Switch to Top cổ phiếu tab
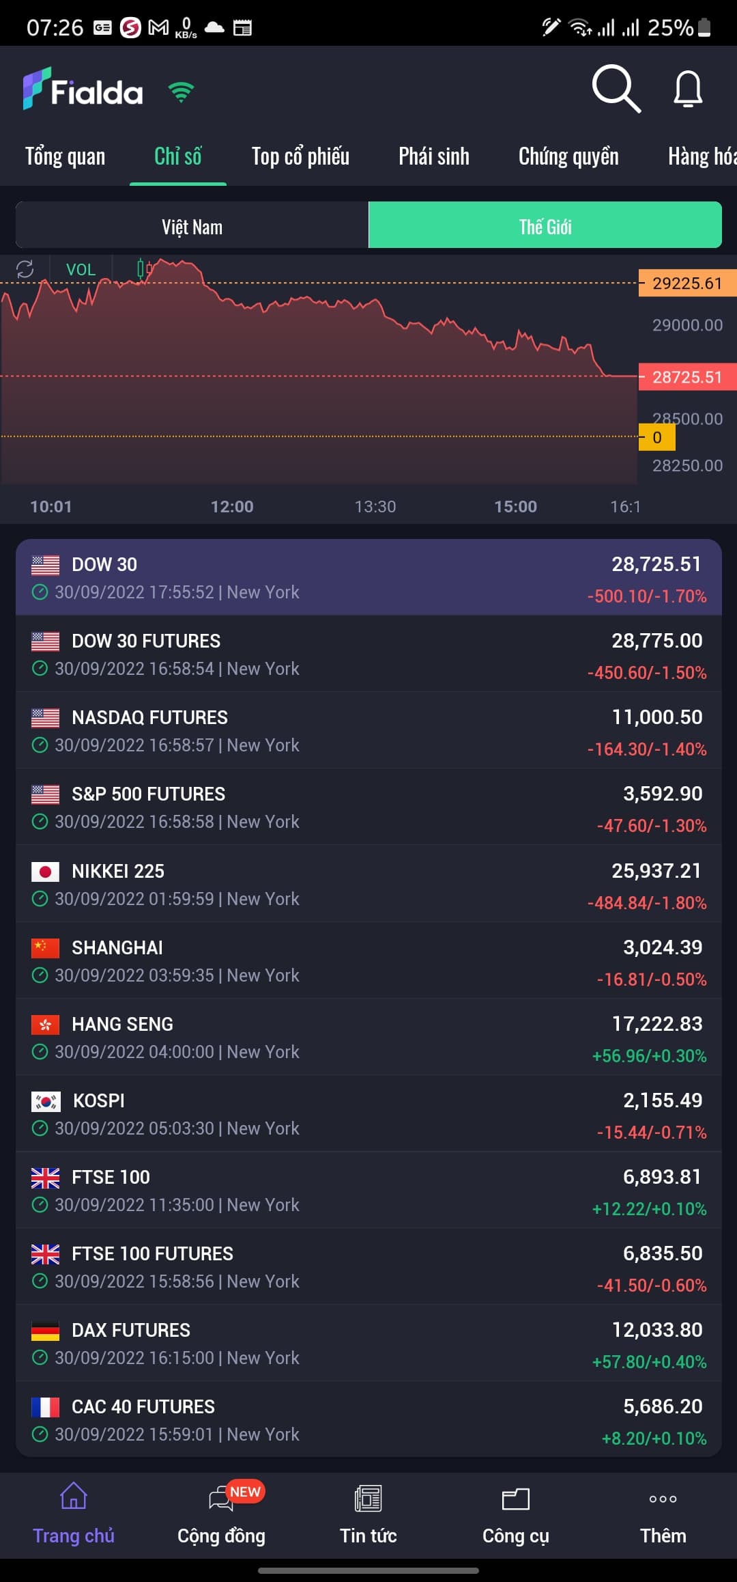737x1582 pixels. pyautogui.click(x=300, y=156)
